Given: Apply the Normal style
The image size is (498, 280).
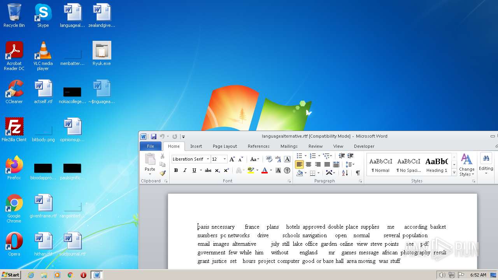Looking at the screenshot, I should point(381,165).
